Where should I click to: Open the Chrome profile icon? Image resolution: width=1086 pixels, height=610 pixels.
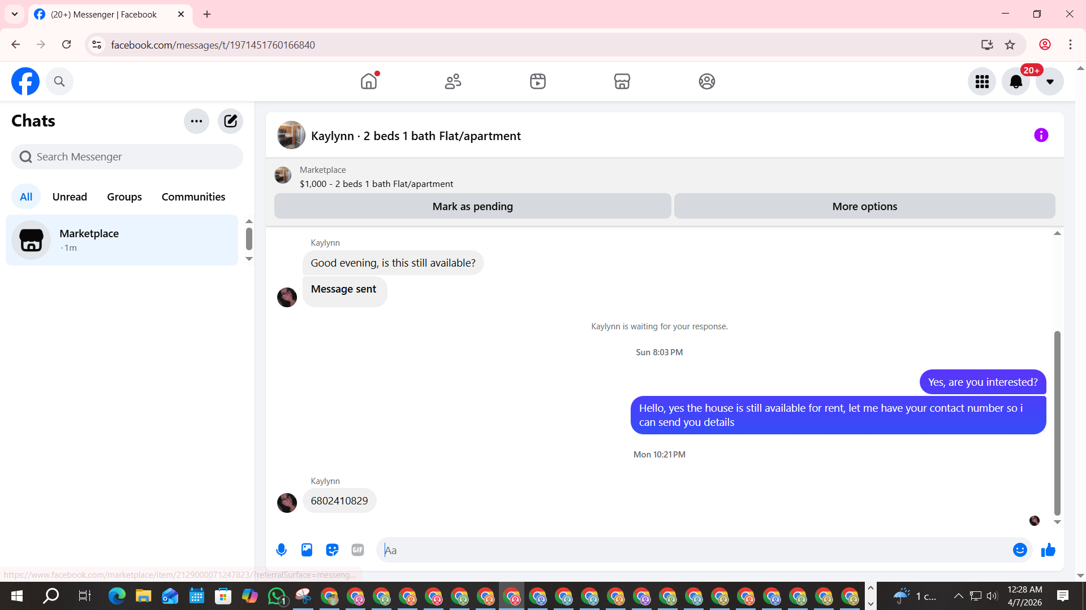tap(1045, 45)
